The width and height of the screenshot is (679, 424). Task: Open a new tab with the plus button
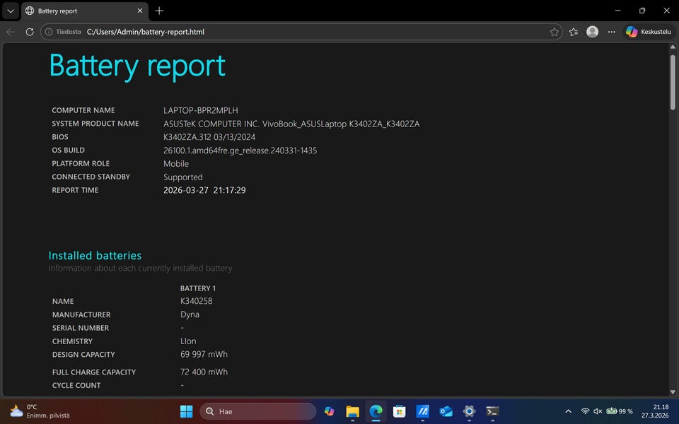pyautogui.click(x=159, y=11)
